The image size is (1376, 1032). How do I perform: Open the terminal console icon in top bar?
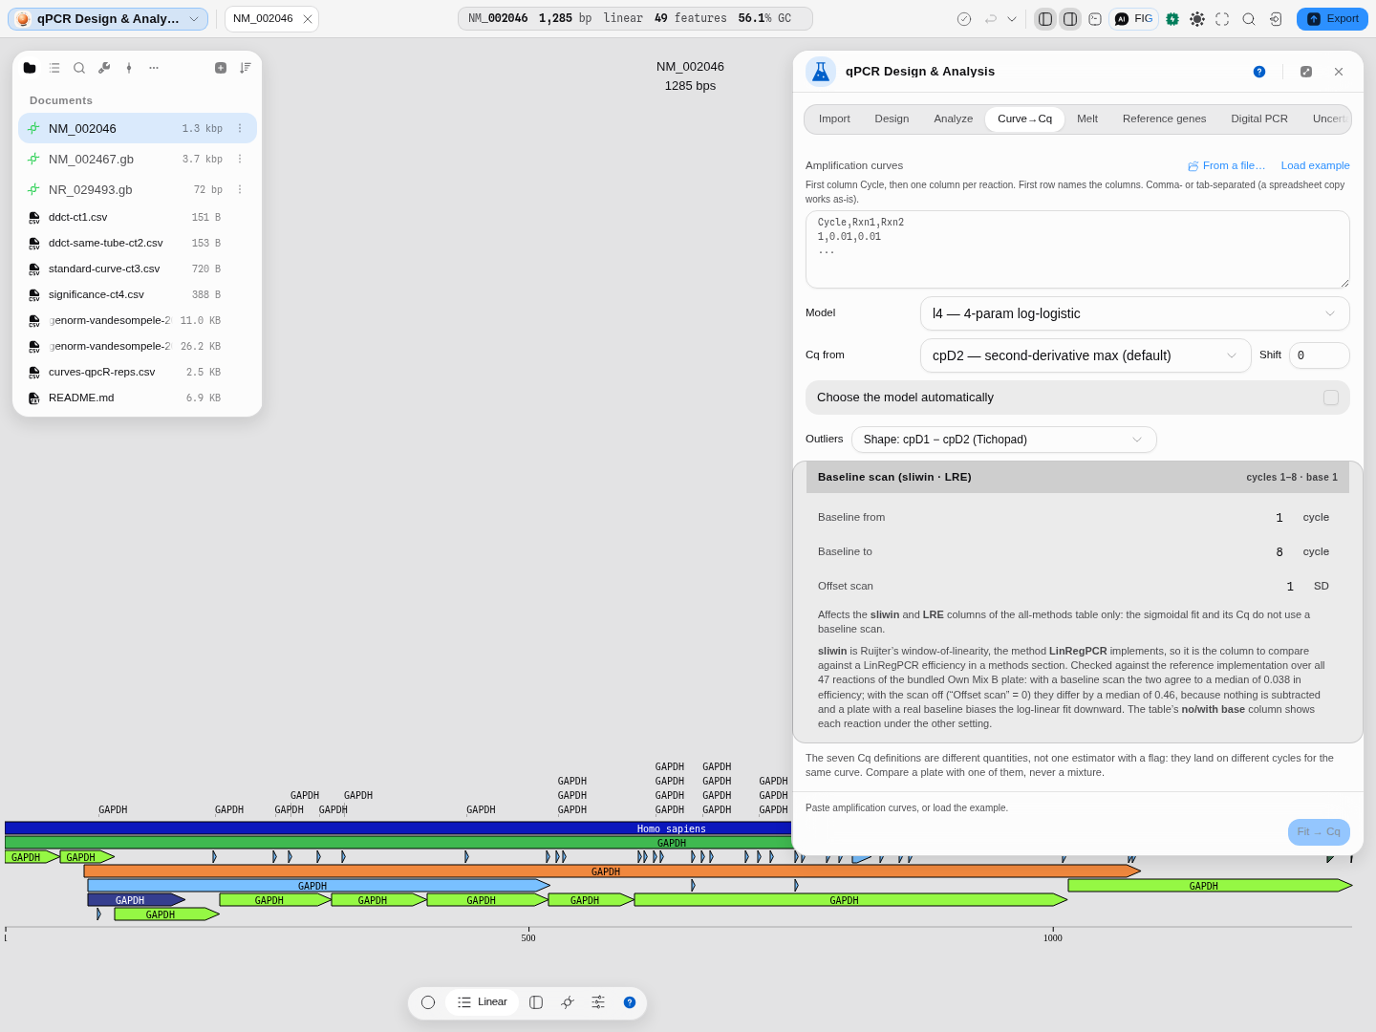pyautogui.click(x=1095, y=19)
